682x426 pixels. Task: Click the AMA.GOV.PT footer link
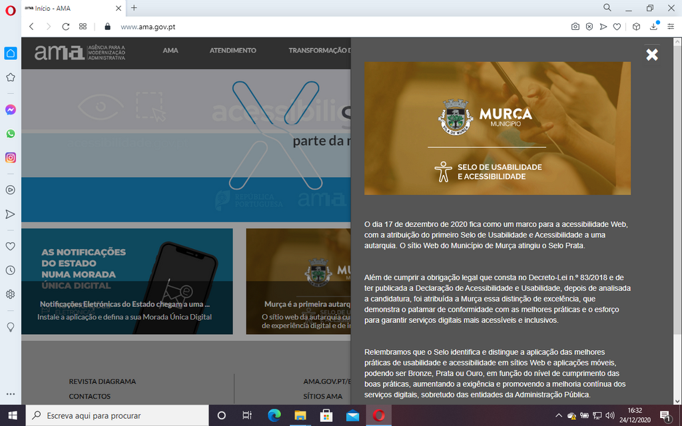[327, 381]
